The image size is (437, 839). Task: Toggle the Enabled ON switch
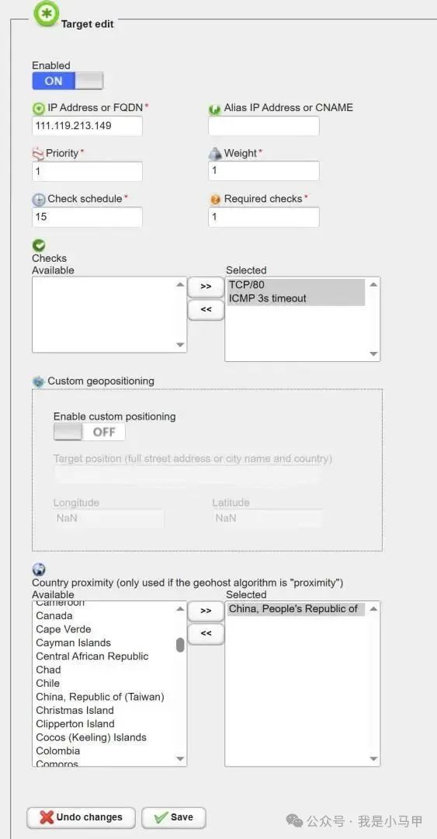pyautogui.click(x=68, y=81)
